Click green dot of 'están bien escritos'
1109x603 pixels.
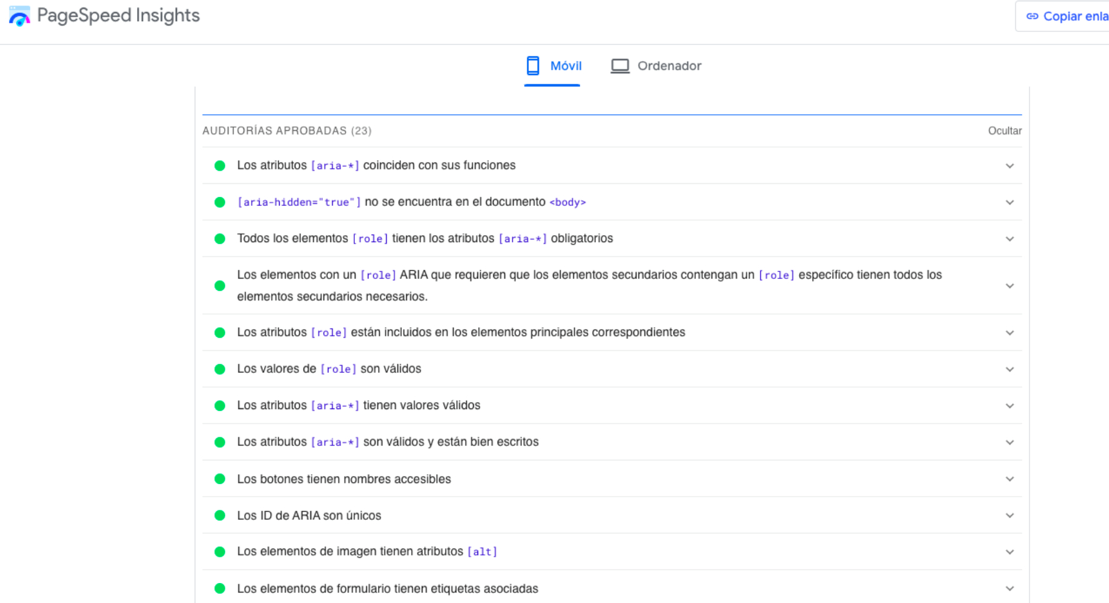click(220, 442)
